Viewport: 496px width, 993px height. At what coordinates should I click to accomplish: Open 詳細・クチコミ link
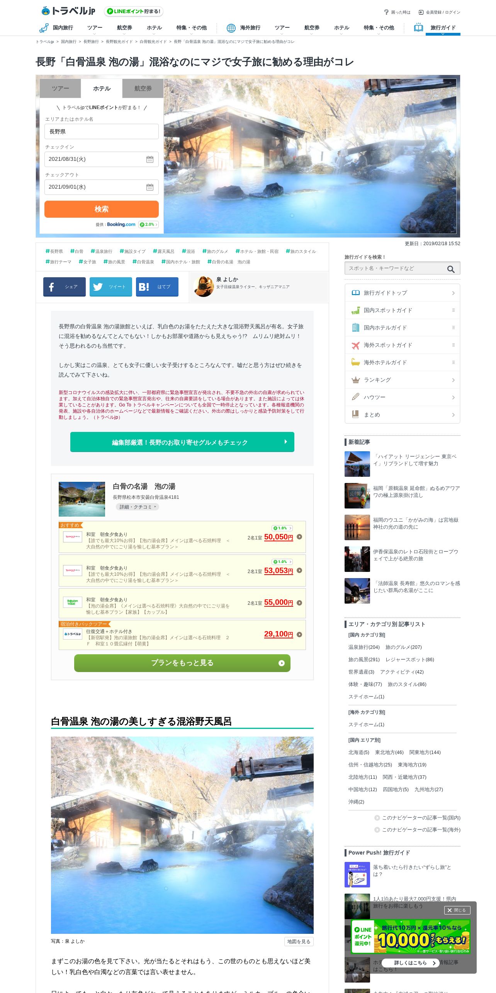138,507
